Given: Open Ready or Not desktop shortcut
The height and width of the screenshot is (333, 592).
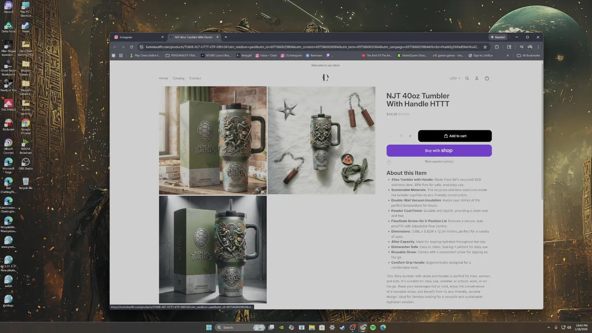Looking at the screenshot, I should pyautogui.click(x=8, y=86).
